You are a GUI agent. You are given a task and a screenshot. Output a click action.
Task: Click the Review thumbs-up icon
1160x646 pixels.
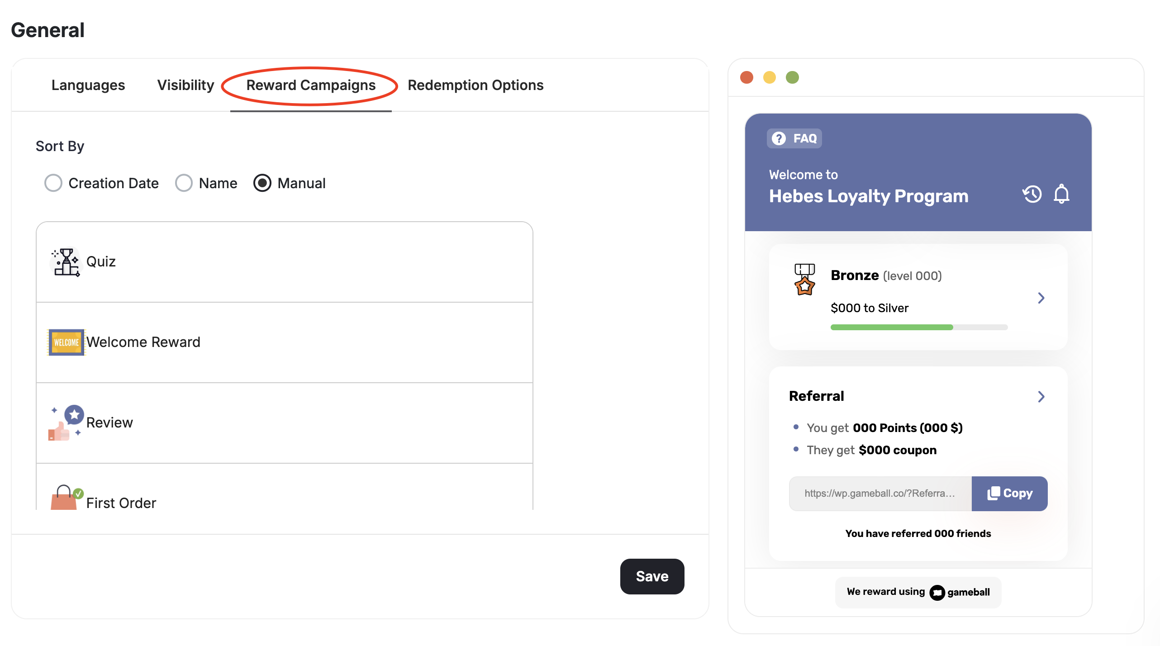coord(67,422)
